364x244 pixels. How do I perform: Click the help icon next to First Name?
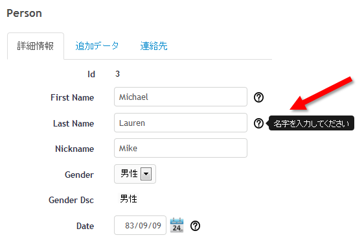pyautogui.click(x=258, y=97)
